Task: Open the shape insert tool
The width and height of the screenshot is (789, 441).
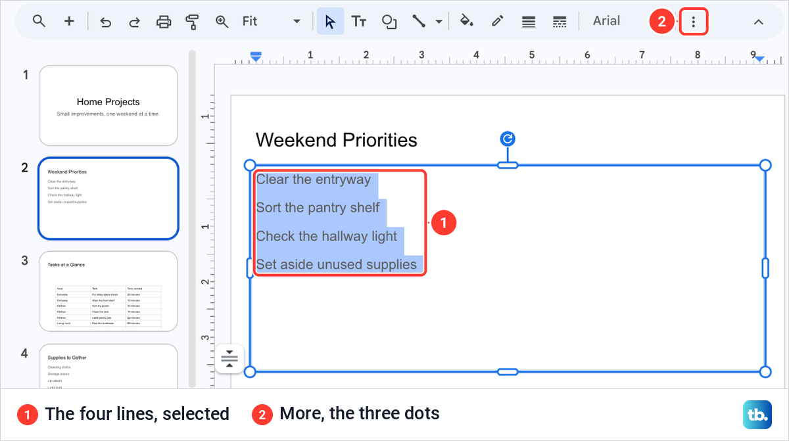Action: (x=389, y=22)
